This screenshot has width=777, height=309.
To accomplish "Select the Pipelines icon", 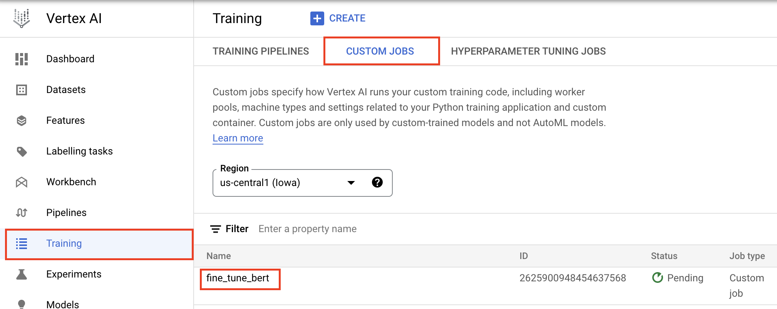I will [x=22, y=213].
